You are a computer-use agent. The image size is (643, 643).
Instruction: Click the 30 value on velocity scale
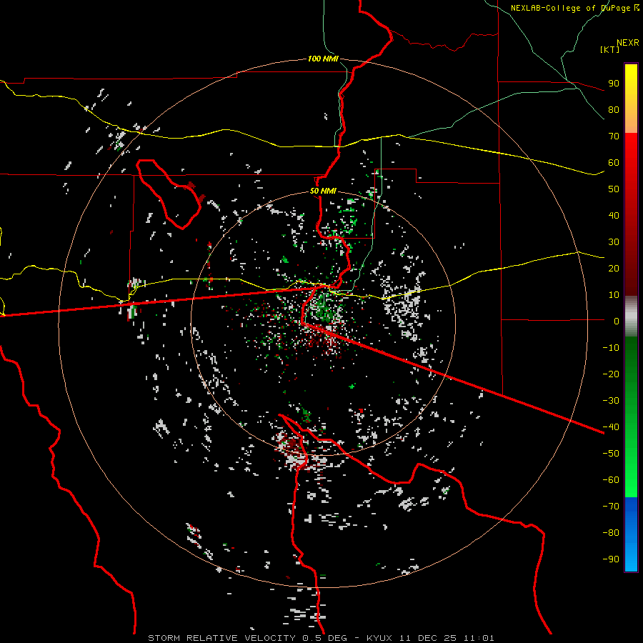pyautogui.click(x=614, y=242)
